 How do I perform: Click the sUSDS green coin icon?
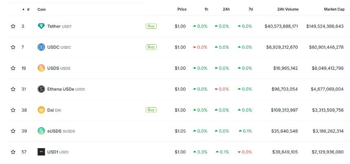[x=41, y=131]
